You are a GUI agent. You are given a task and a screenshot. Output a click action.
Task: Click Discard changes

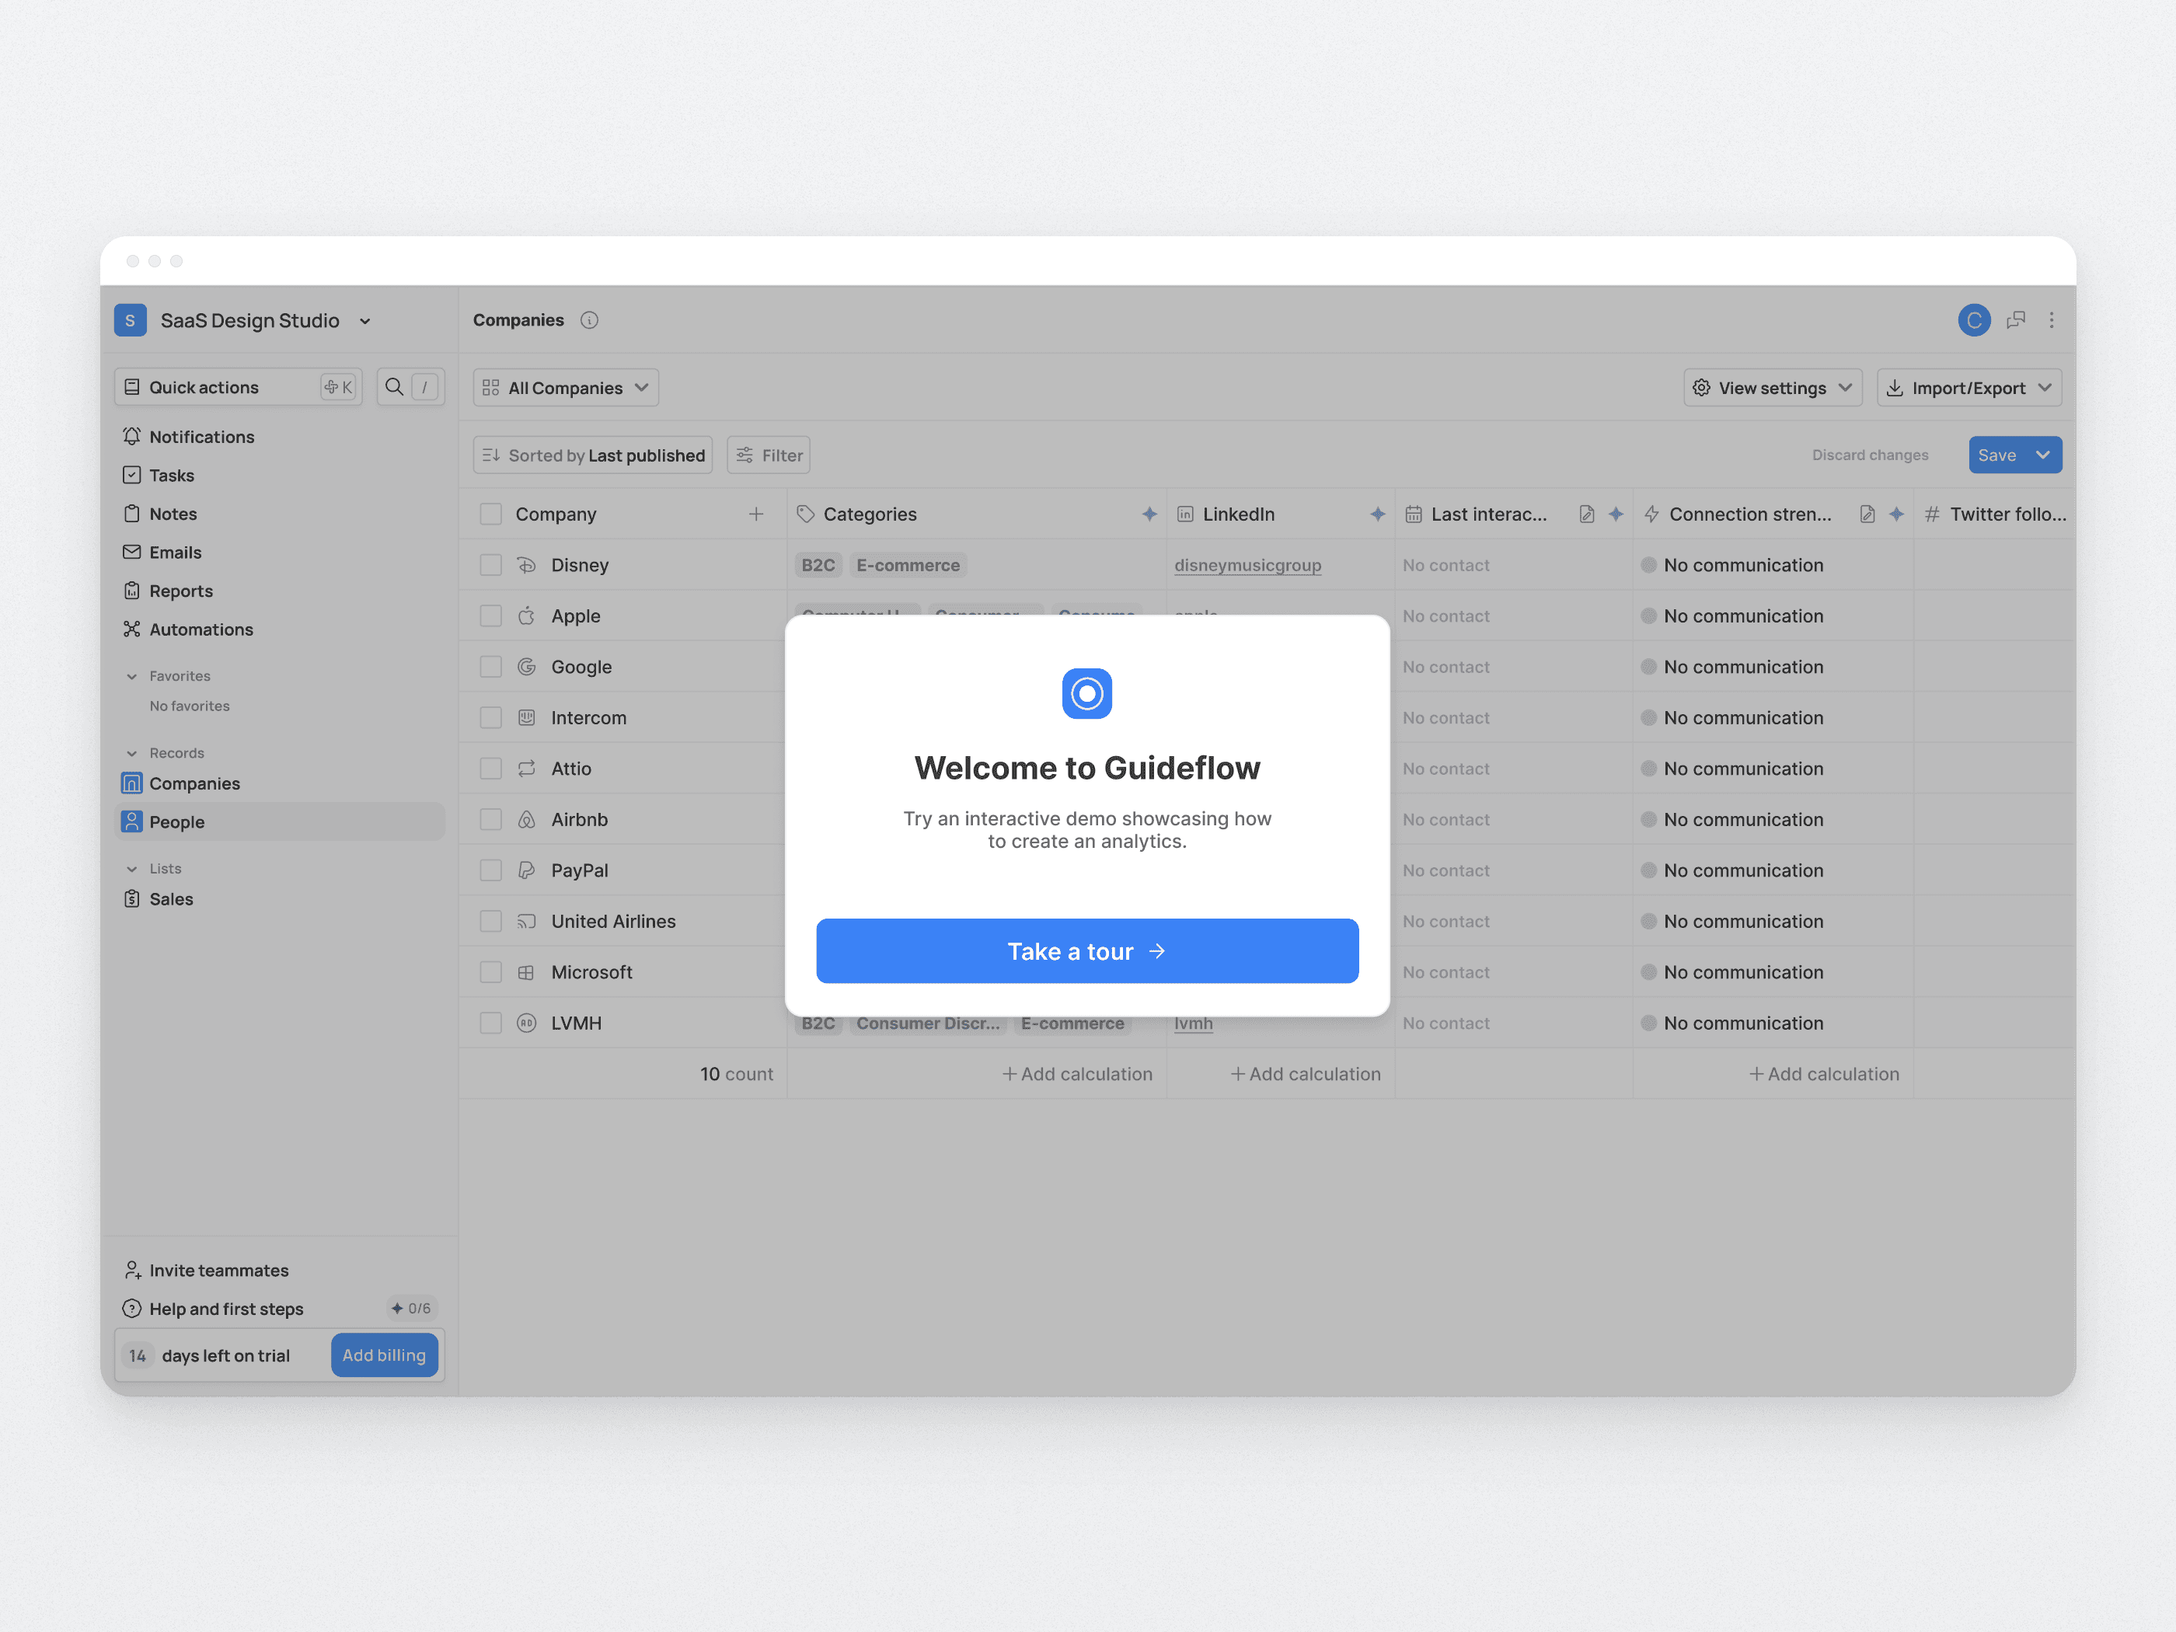[1870, 455]
